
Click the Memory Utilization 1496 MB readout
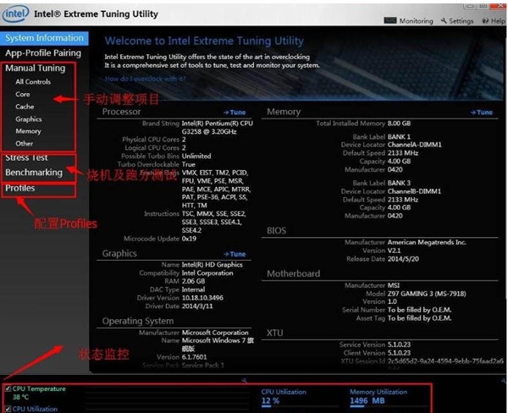tap(367, 400)
